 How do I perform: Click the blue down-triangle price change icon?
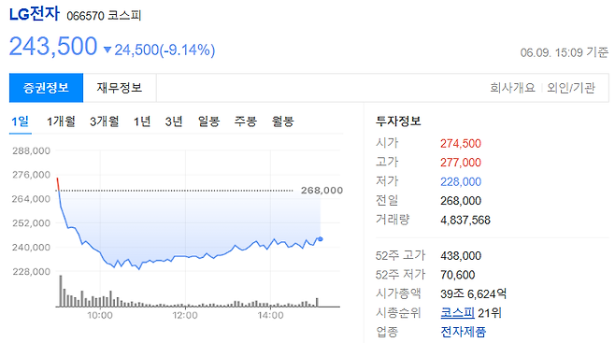107,50
